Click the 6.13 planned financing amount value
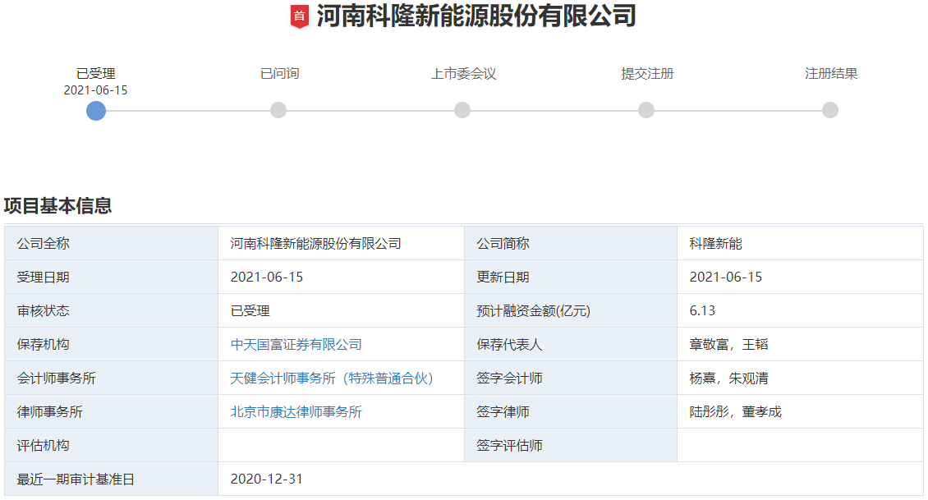This screenshot has height=500, width=928. 702,311
